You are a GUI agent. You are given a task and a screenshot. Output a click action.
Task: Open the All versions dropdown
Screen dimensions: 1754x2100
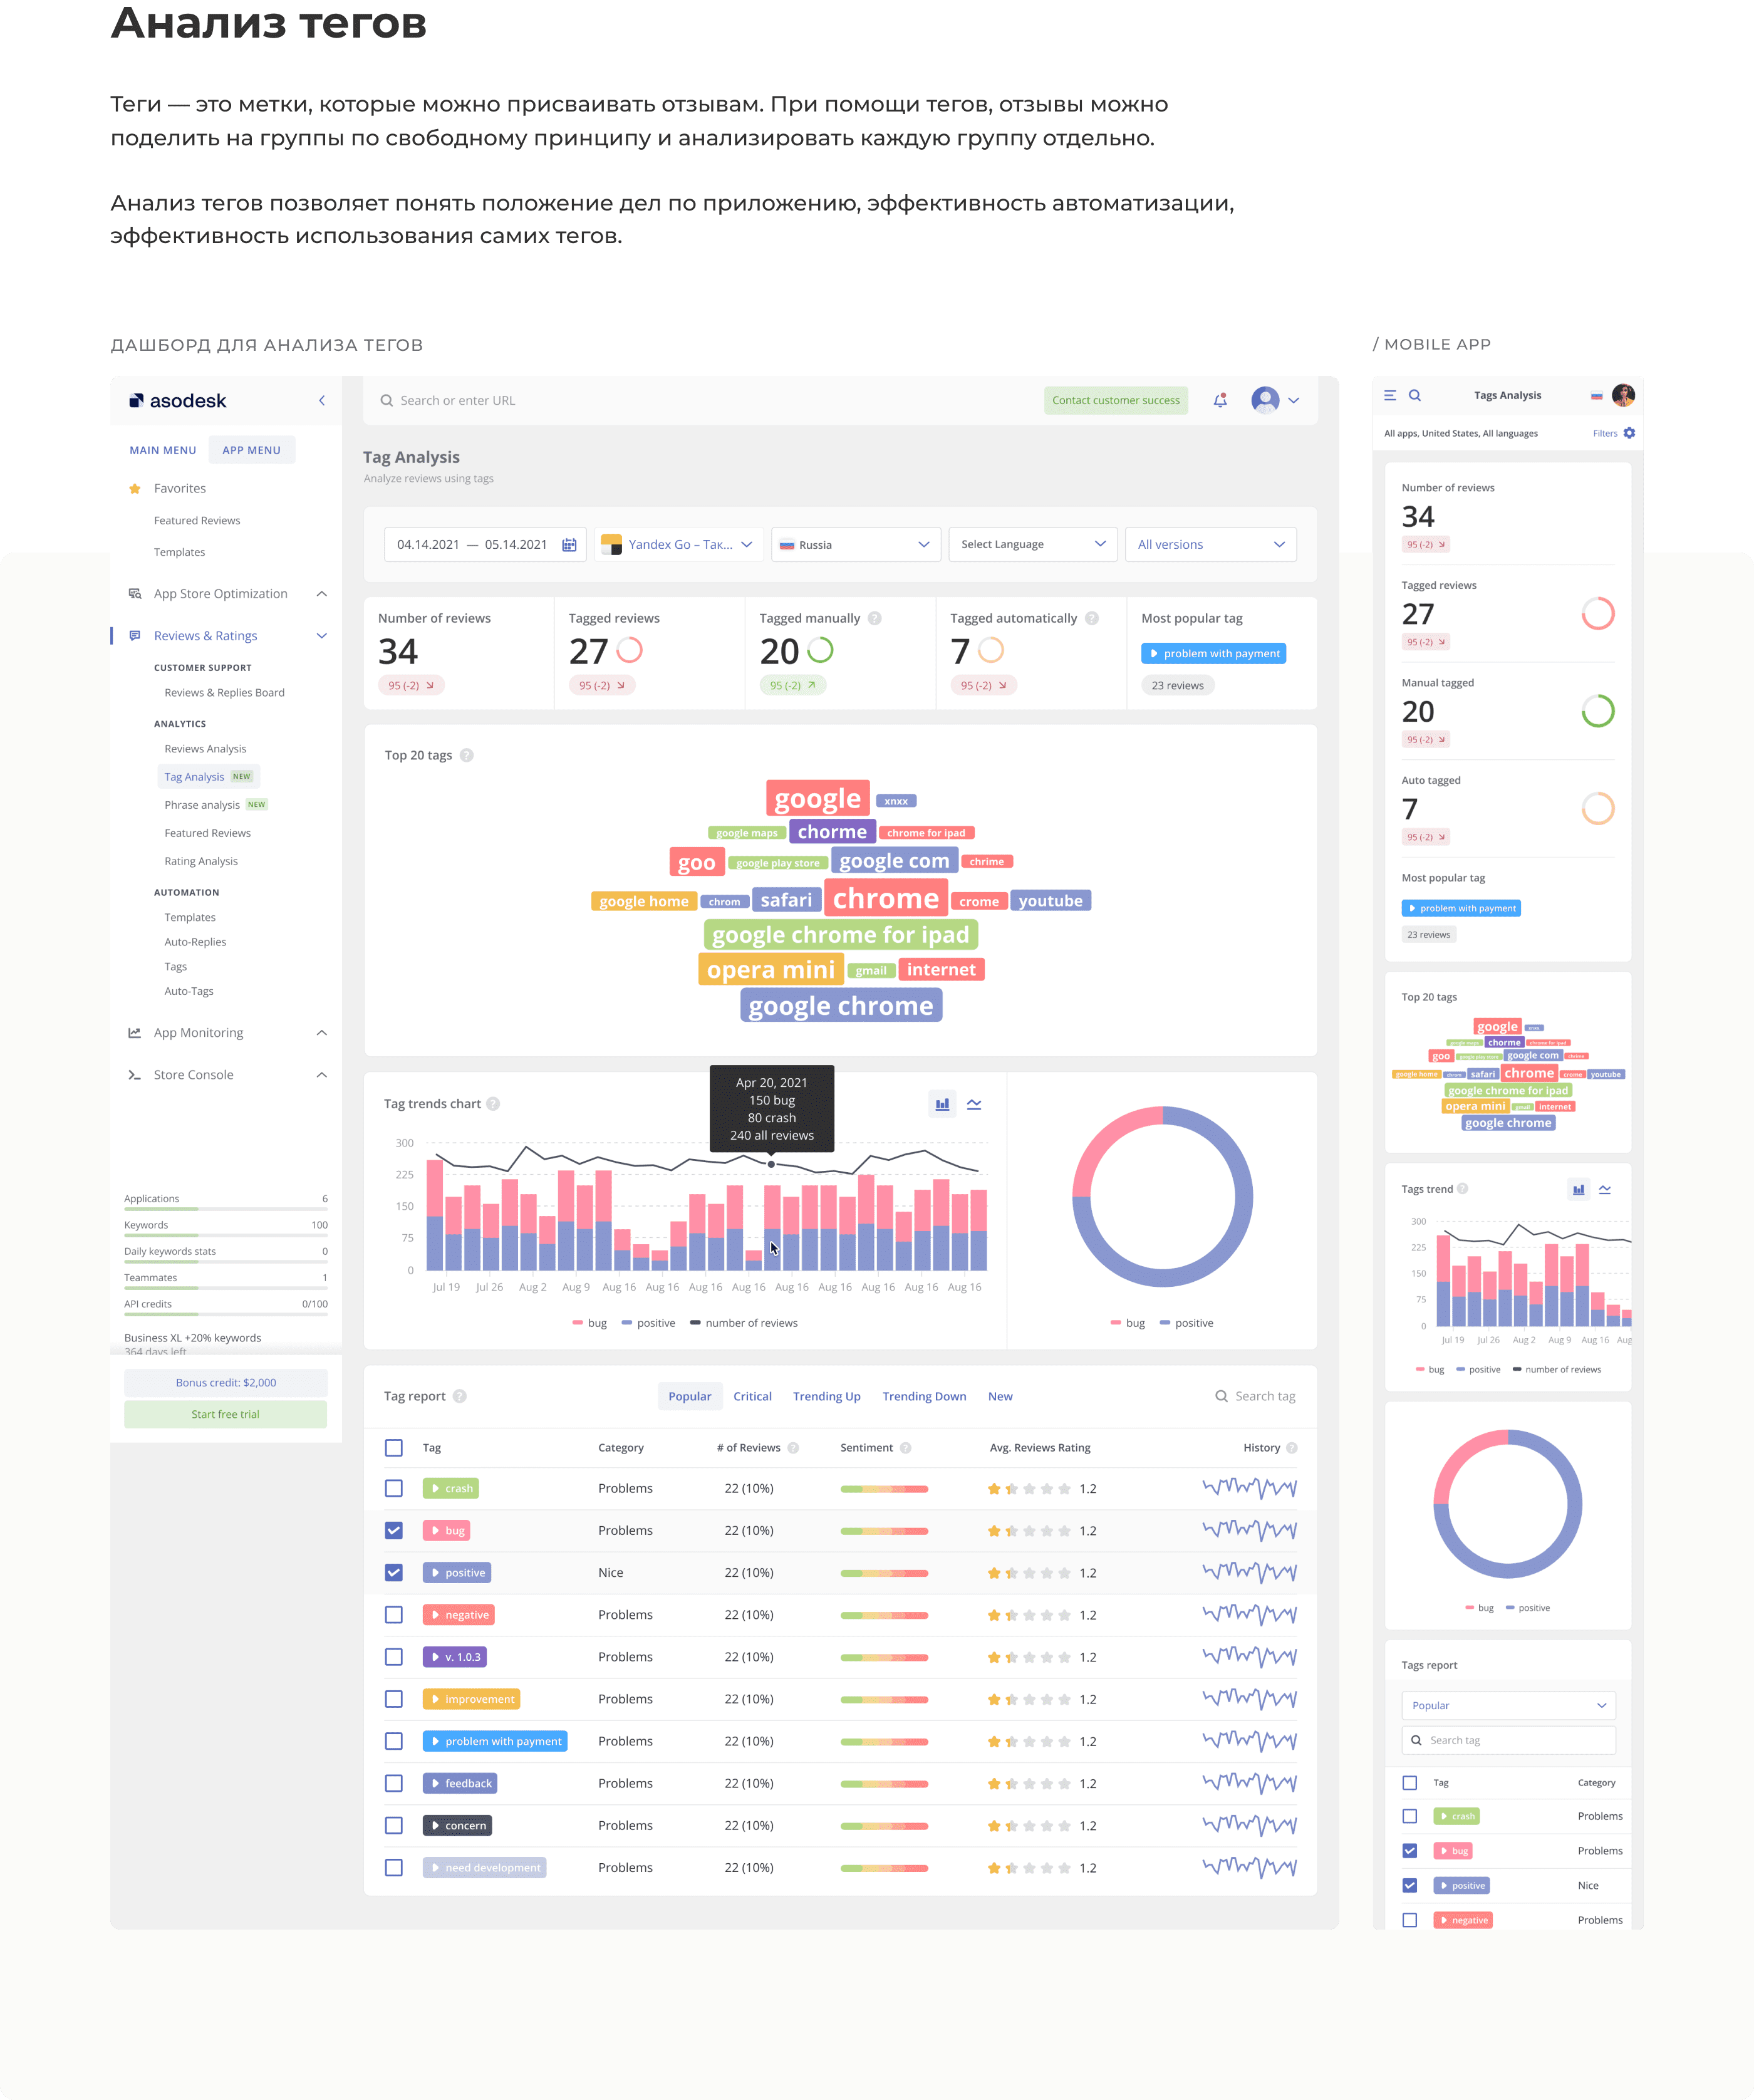click(1210, 544)
